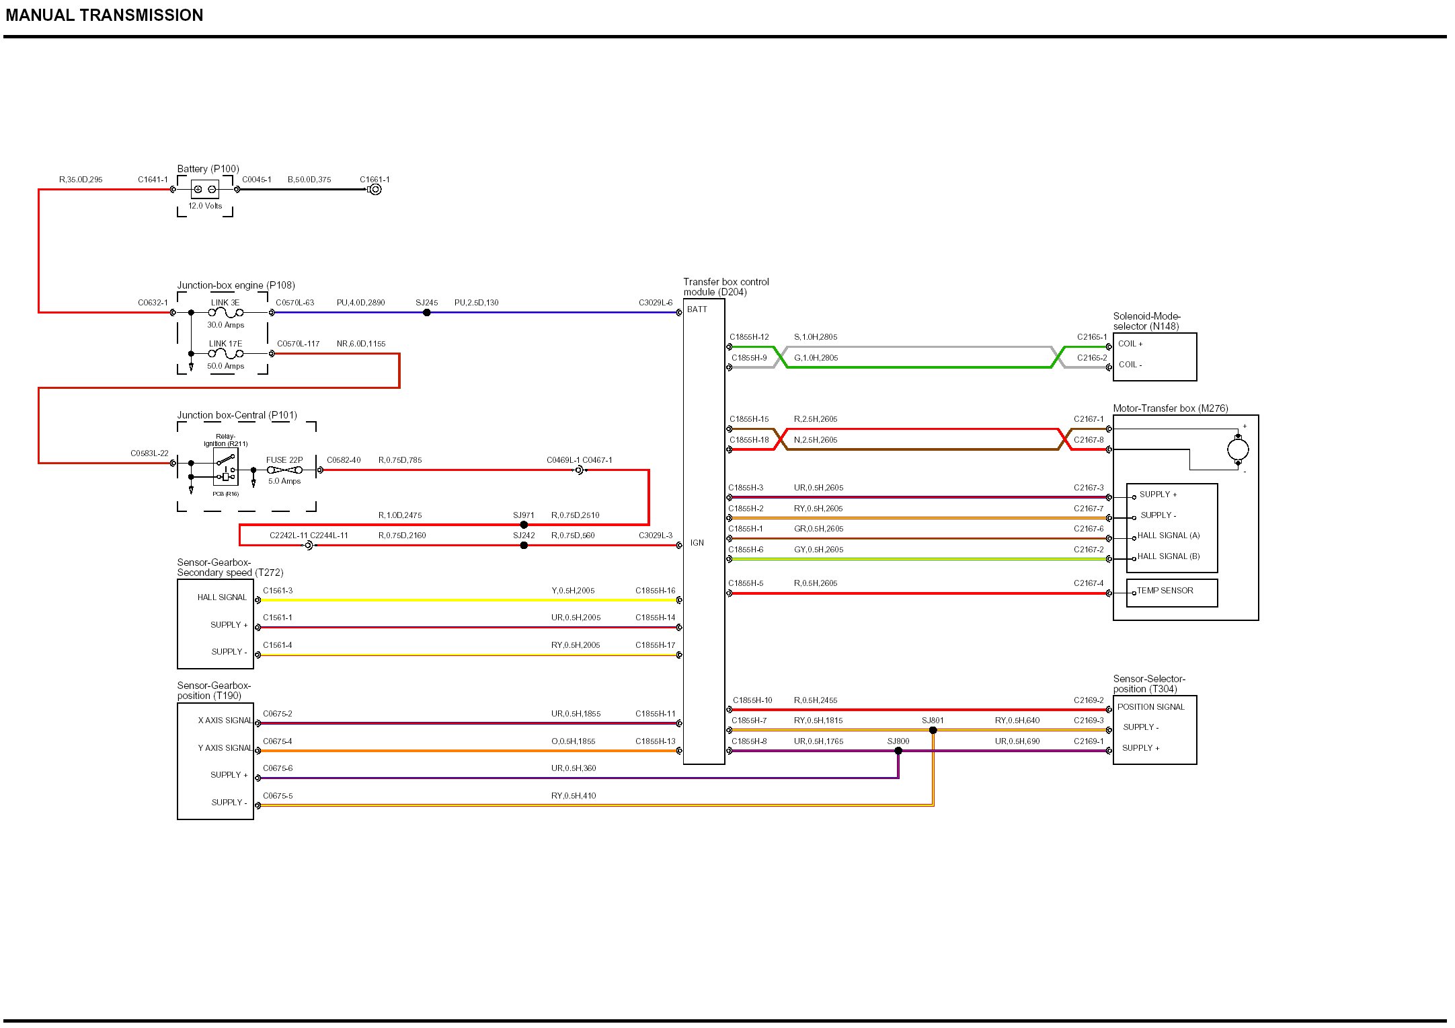Click the Sensor-Selector-position (T304) component box
This screenshot has height=1028, width=1455.
pos(1154,729)
